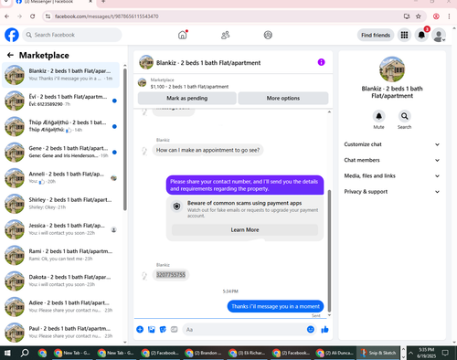Go back using the Marketplace arrow
This screenshot has width=457, height=360.
[10, 55]
